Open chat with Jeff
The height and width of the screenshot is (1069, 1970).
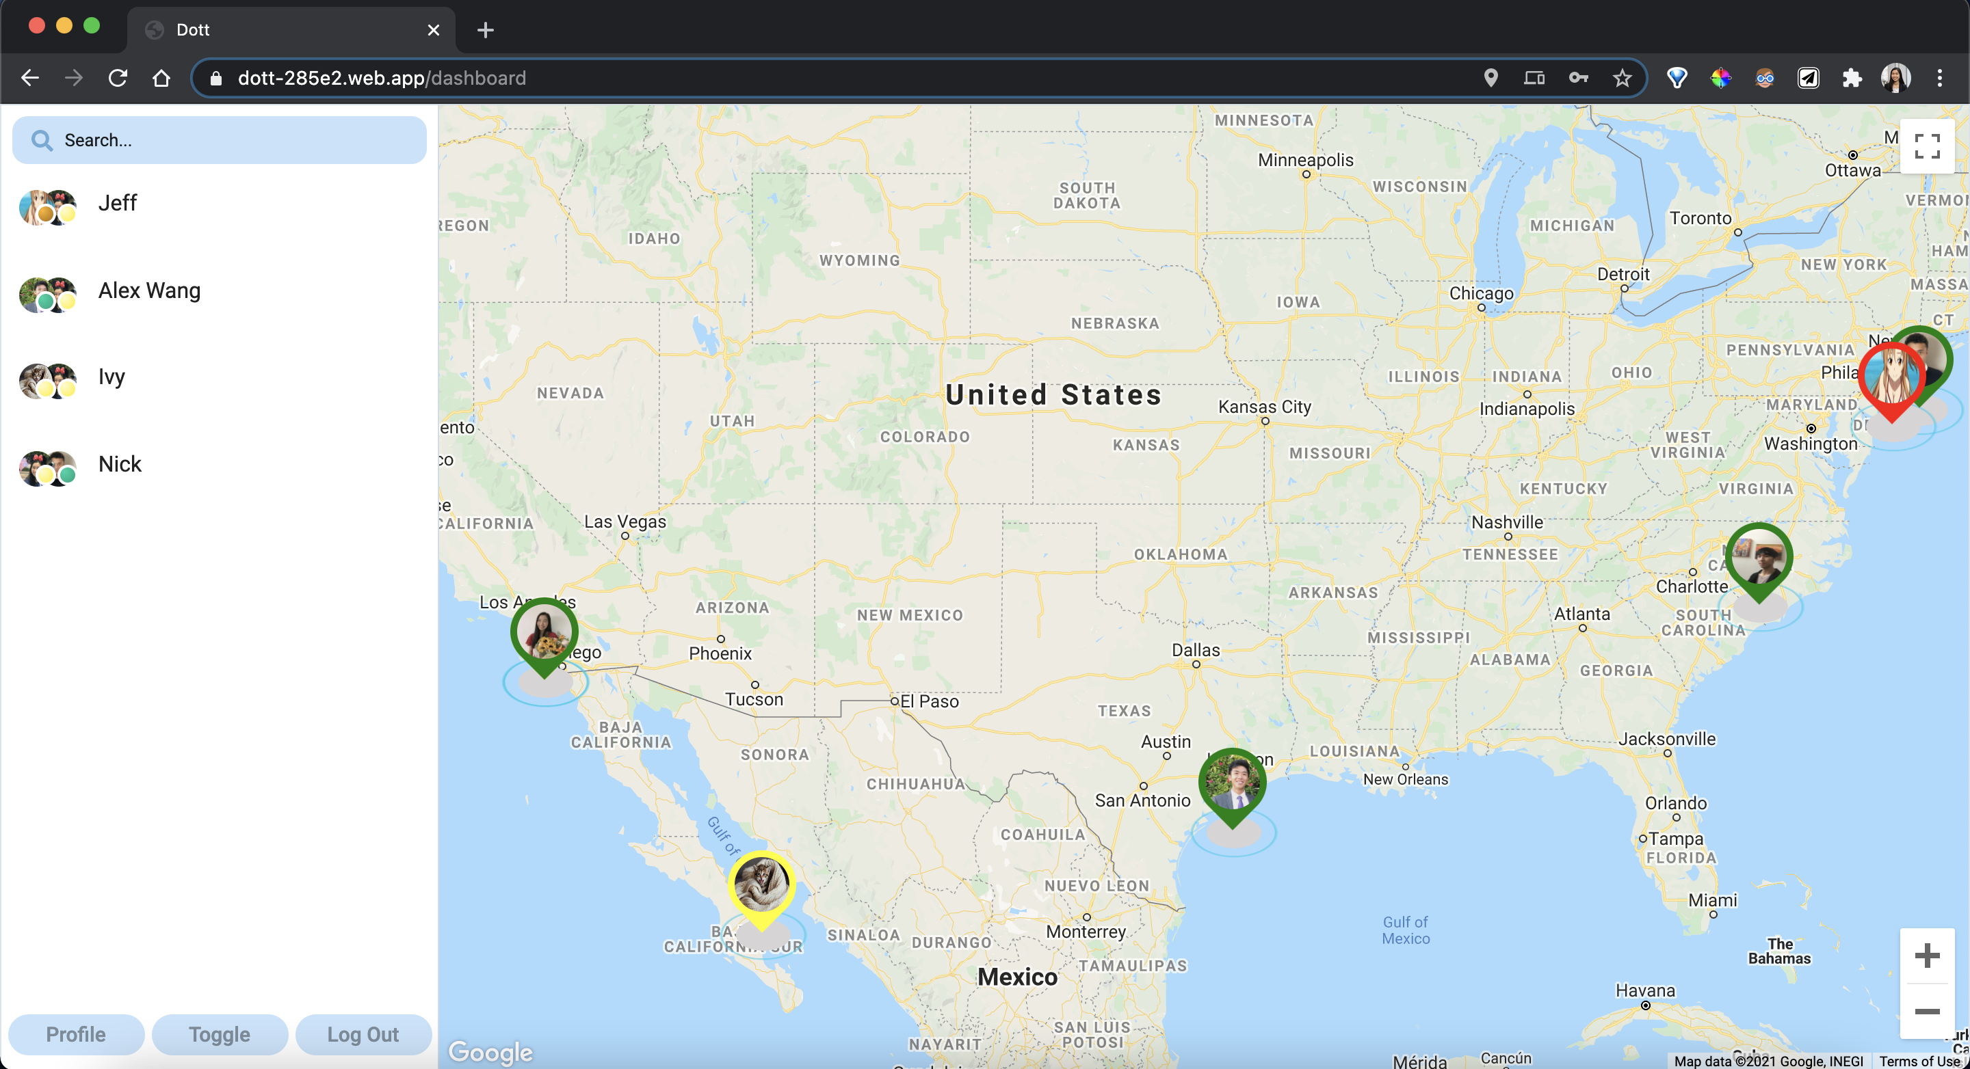coord(118,203)
